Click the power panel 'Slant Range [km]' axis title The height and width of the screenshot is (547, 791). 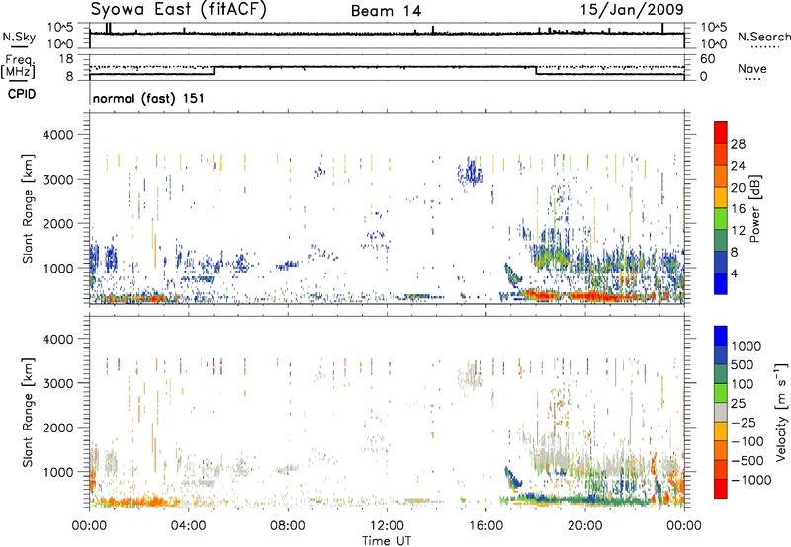[28, 208]
